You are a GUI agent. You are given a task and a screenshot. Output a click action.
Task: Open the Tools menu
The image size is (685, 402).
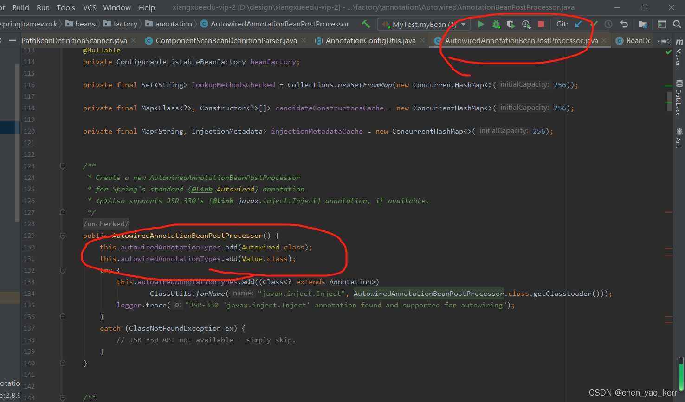65,7
